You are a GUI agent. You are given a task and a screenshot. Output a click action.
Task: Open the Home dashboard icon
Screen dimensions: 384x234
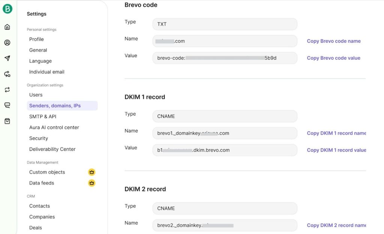(7, 27)
